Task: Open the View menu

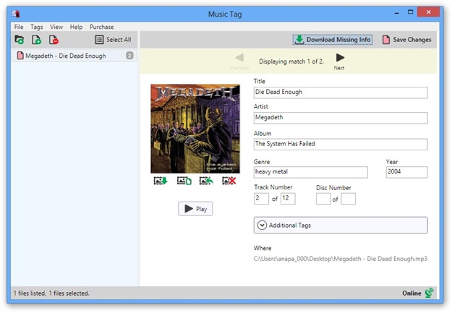Action: click(x=56, y=27)
